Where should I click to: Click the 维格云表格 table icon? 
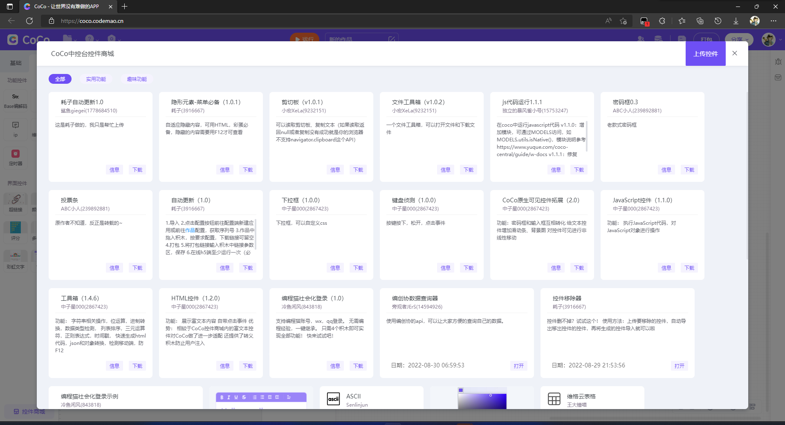(554, 398)
